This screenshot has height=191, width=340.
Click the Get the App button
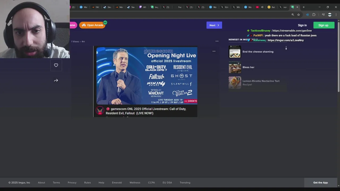tap(320, 183)
